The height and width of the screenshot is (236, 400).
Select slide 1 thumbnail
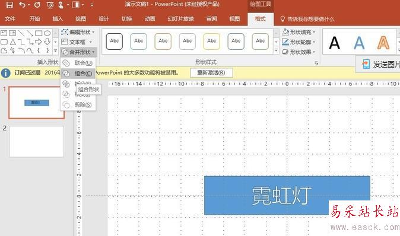click(36, 103)
